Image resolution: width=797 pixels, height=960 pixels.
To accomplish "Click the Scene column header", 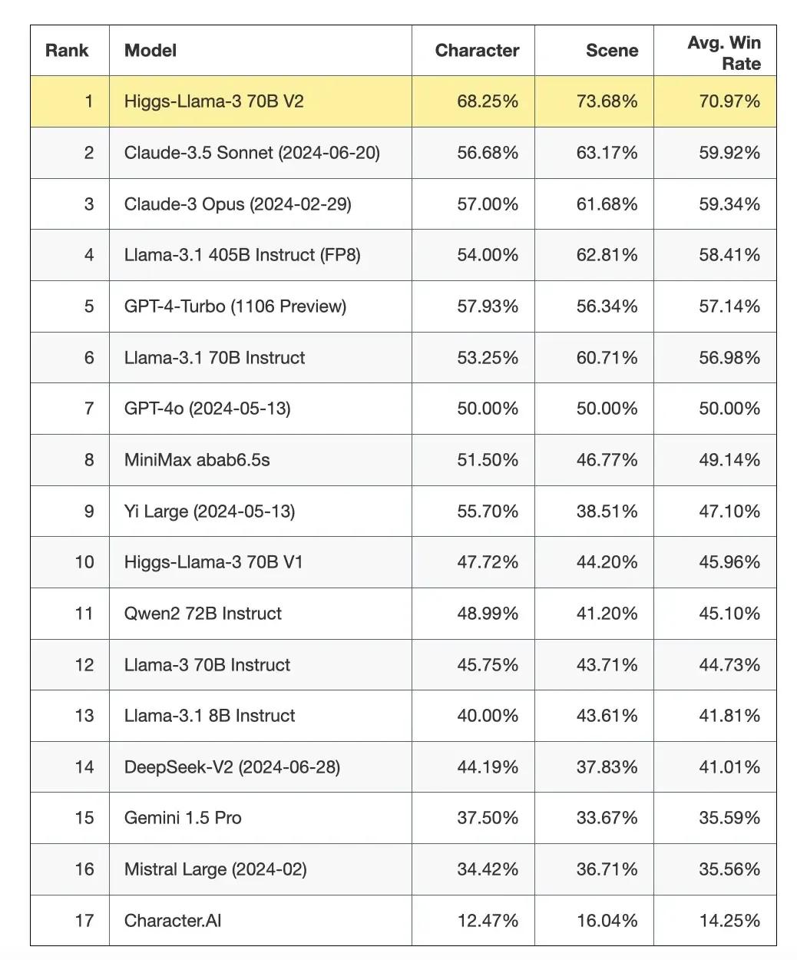I will [x=611, y=51].
